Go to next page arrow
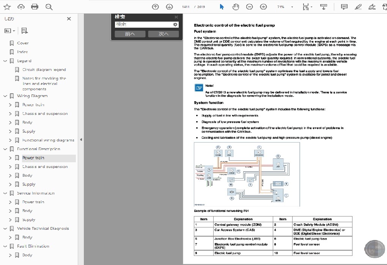The height and width of the screenshot is (265, 387). pyautogui.click(x=169, y=7)
